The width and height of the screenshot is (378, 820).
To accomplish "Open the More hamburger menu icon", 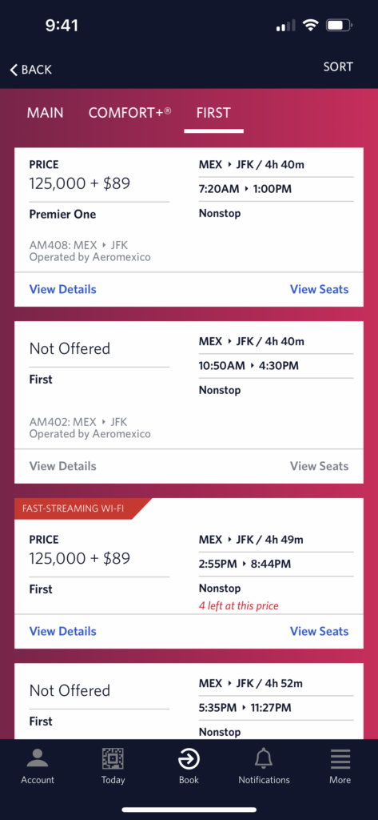I will click(x=340, y=759).
